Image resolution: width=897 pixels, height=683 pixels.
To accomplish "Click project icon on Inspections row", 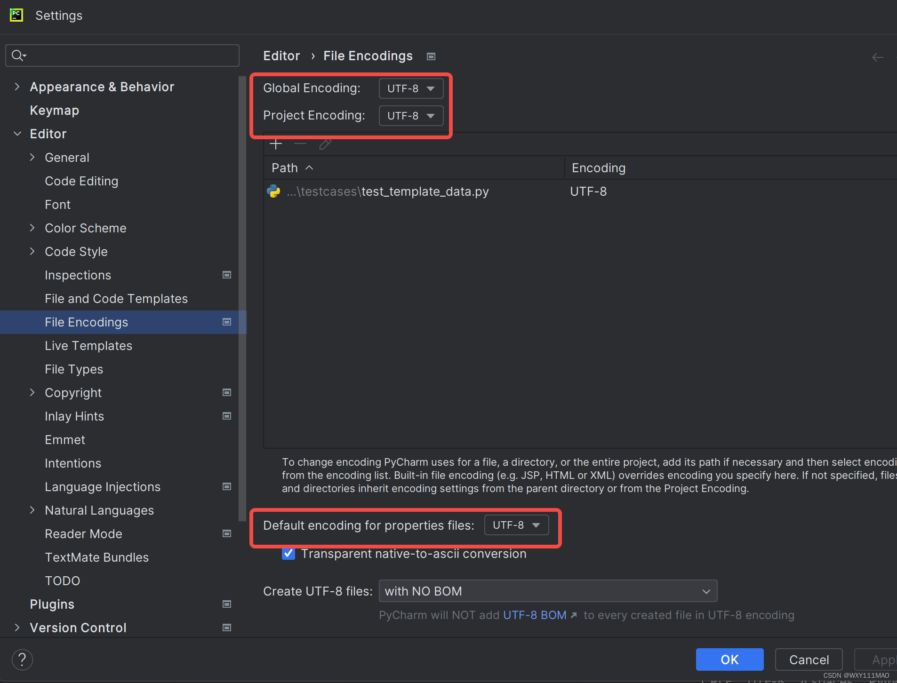I will click(x=227, y=275).
